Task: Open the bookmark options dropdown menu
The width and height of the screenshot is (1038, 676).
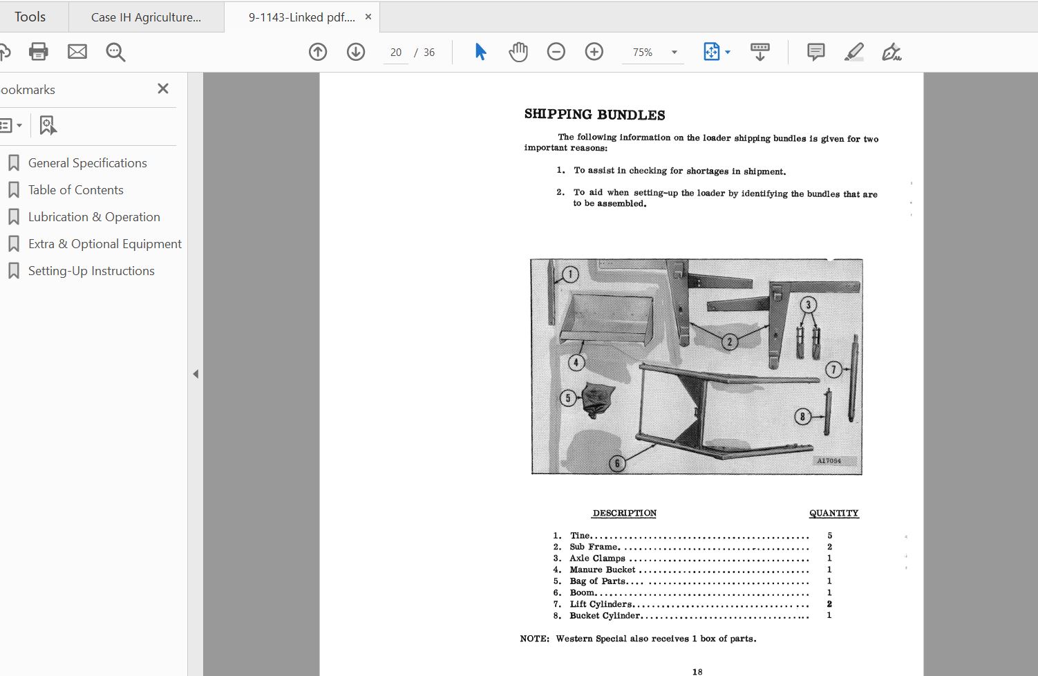Action: pyautogui.click(x=12, y=125)
